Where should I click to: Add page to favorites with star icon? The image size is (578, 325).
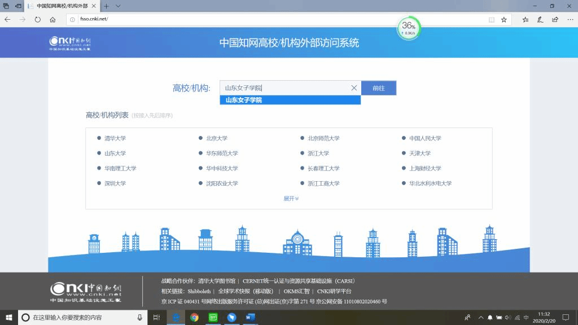504,19
